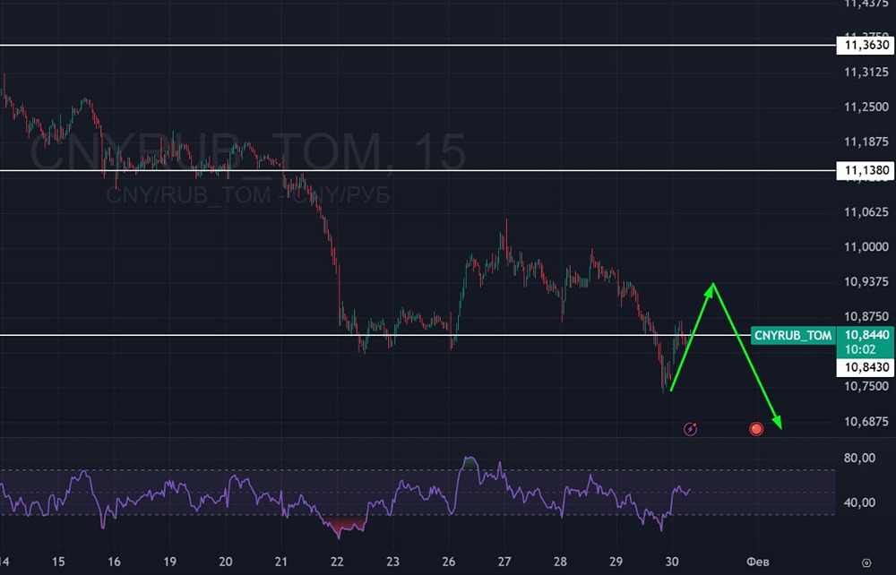This screenshot has height=575, width=896.
Task: Open chart settings hexagon icon at bottom right
Action: pyautogui.click(x=865, y=562)
